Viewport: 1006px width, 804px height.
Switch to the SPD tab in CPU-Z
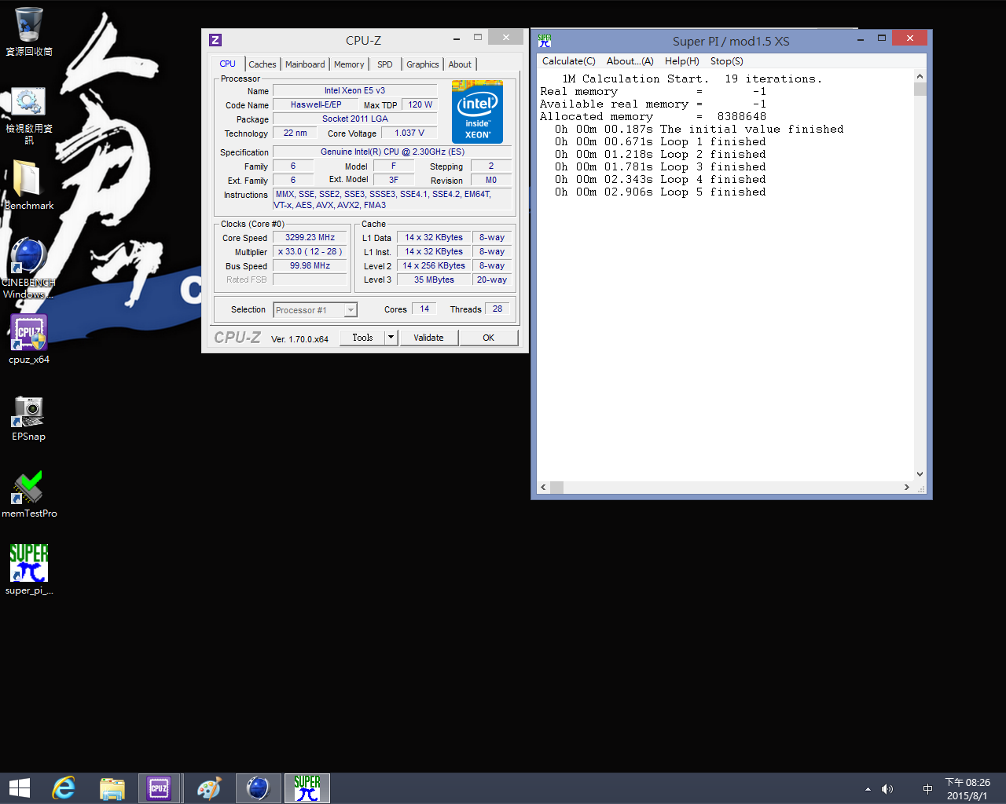point(385,64)
